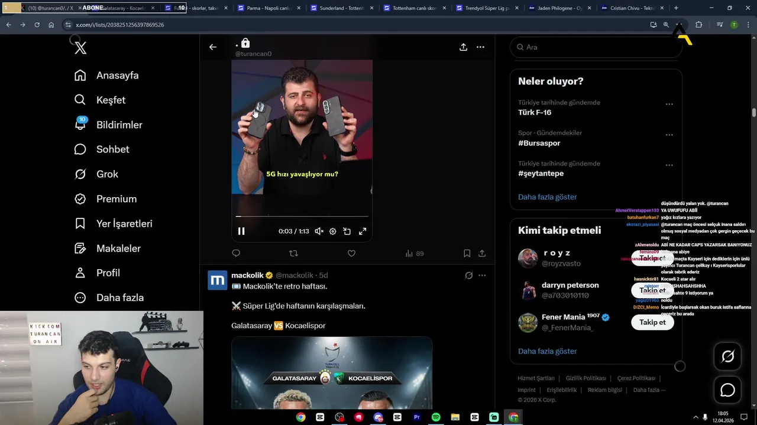Switch to the Trendyol Süper Lig tab
The width and height of the screenshot is (757, 425).
486,8
